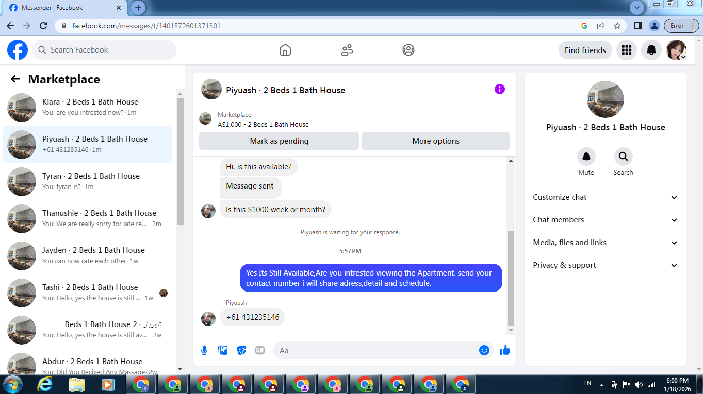Open a new browser tab

pos(138,8)
